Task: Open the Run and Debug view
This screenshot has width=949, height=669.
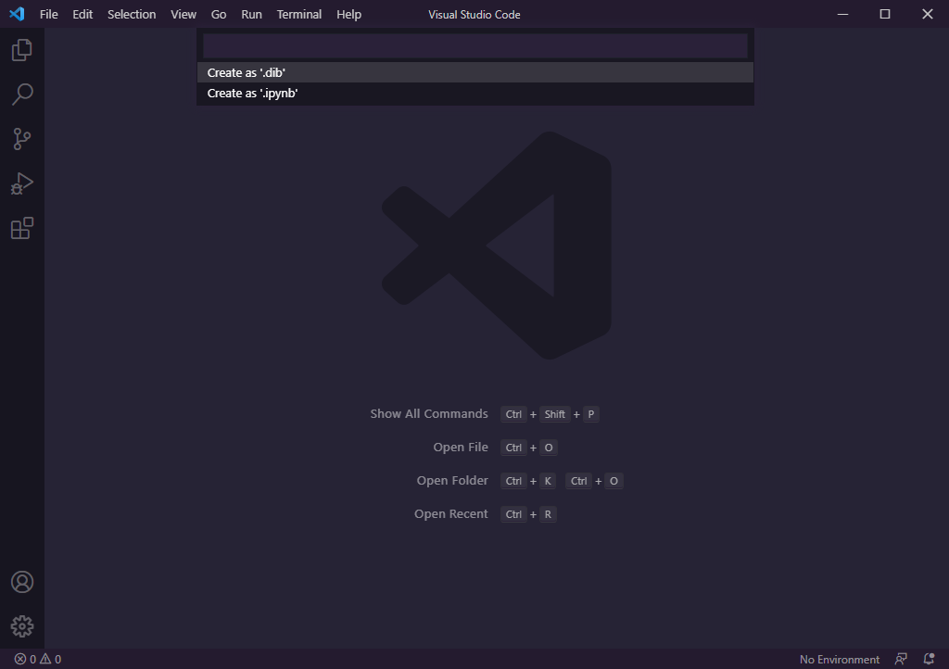Action: pyautogui.click(x=22, y=183)
